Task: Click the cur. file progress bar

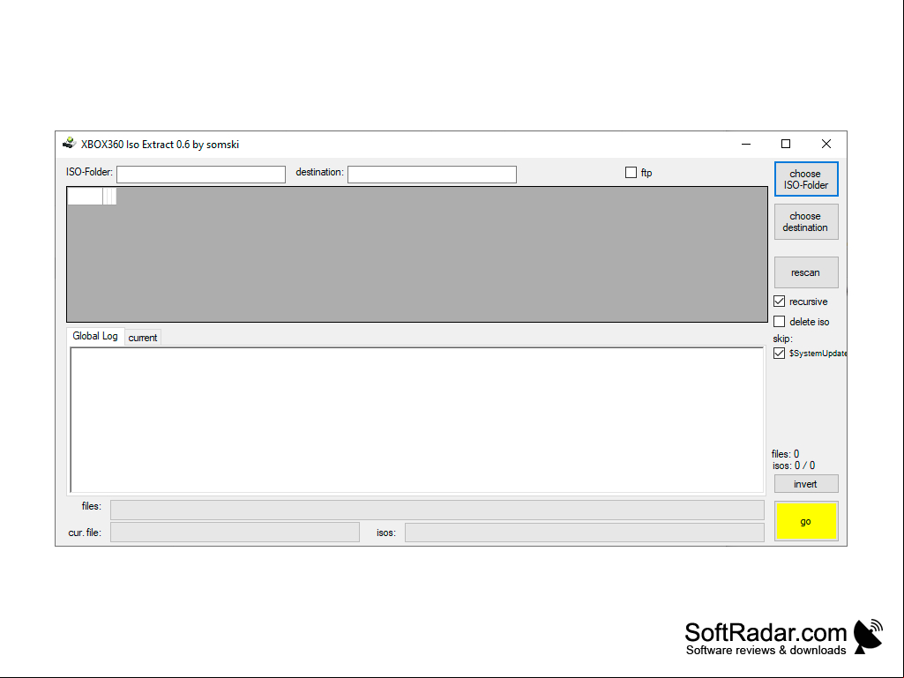Action: click(x=235, y=533)
